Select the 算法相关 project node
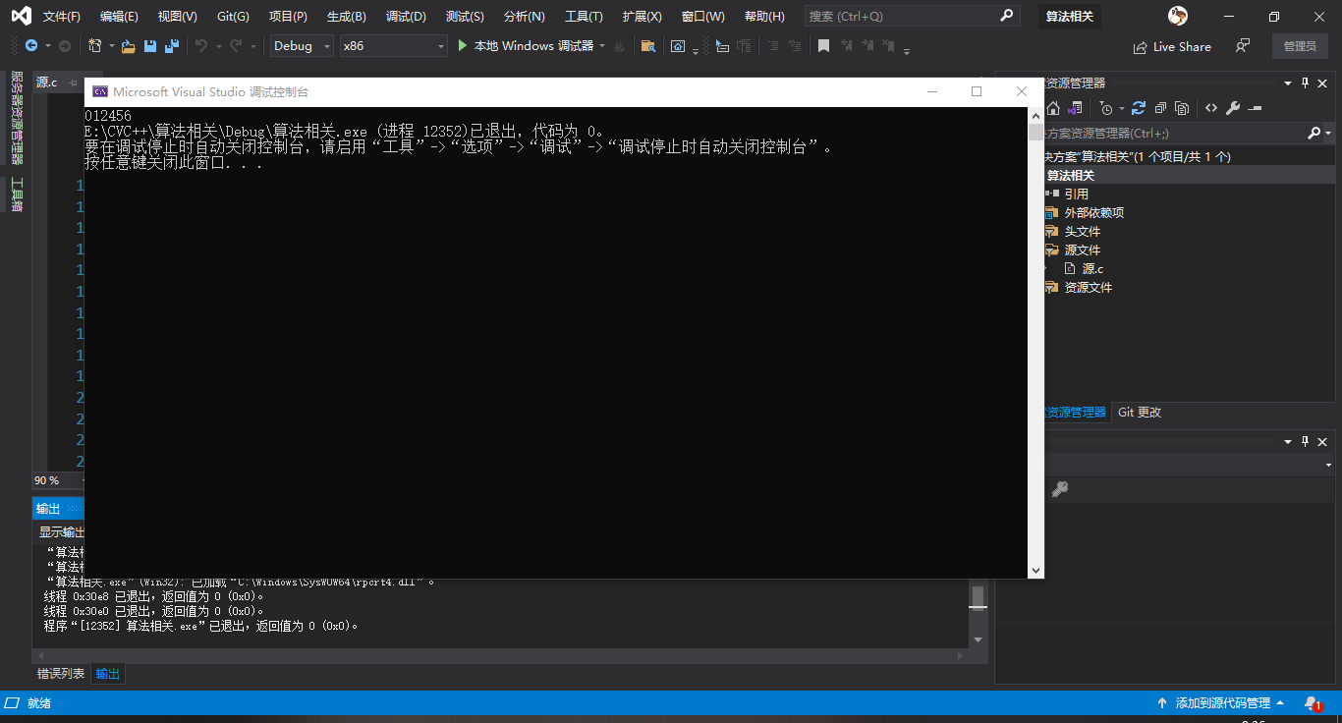The image size is (1342, 723). coord(1071,175)
